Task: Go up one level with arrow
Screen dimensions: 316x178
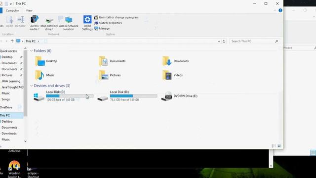Action: tap(12, 41)
